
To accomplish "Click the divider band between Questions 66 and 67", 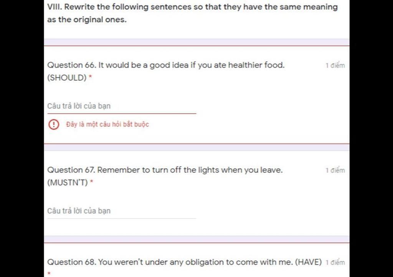I will 197,147.
